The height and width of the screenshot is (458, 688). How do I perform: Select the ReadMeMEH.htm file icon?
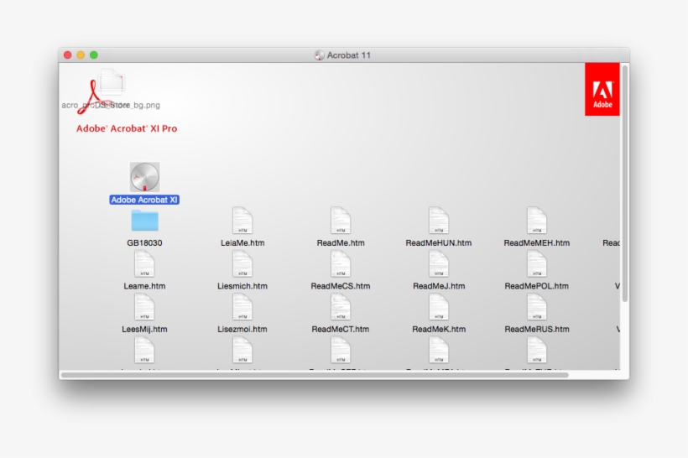point(537,221)
